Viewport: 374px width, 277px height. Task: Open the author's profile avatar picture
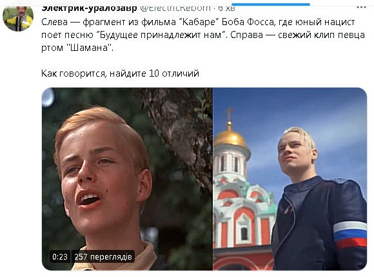point(18,18)
